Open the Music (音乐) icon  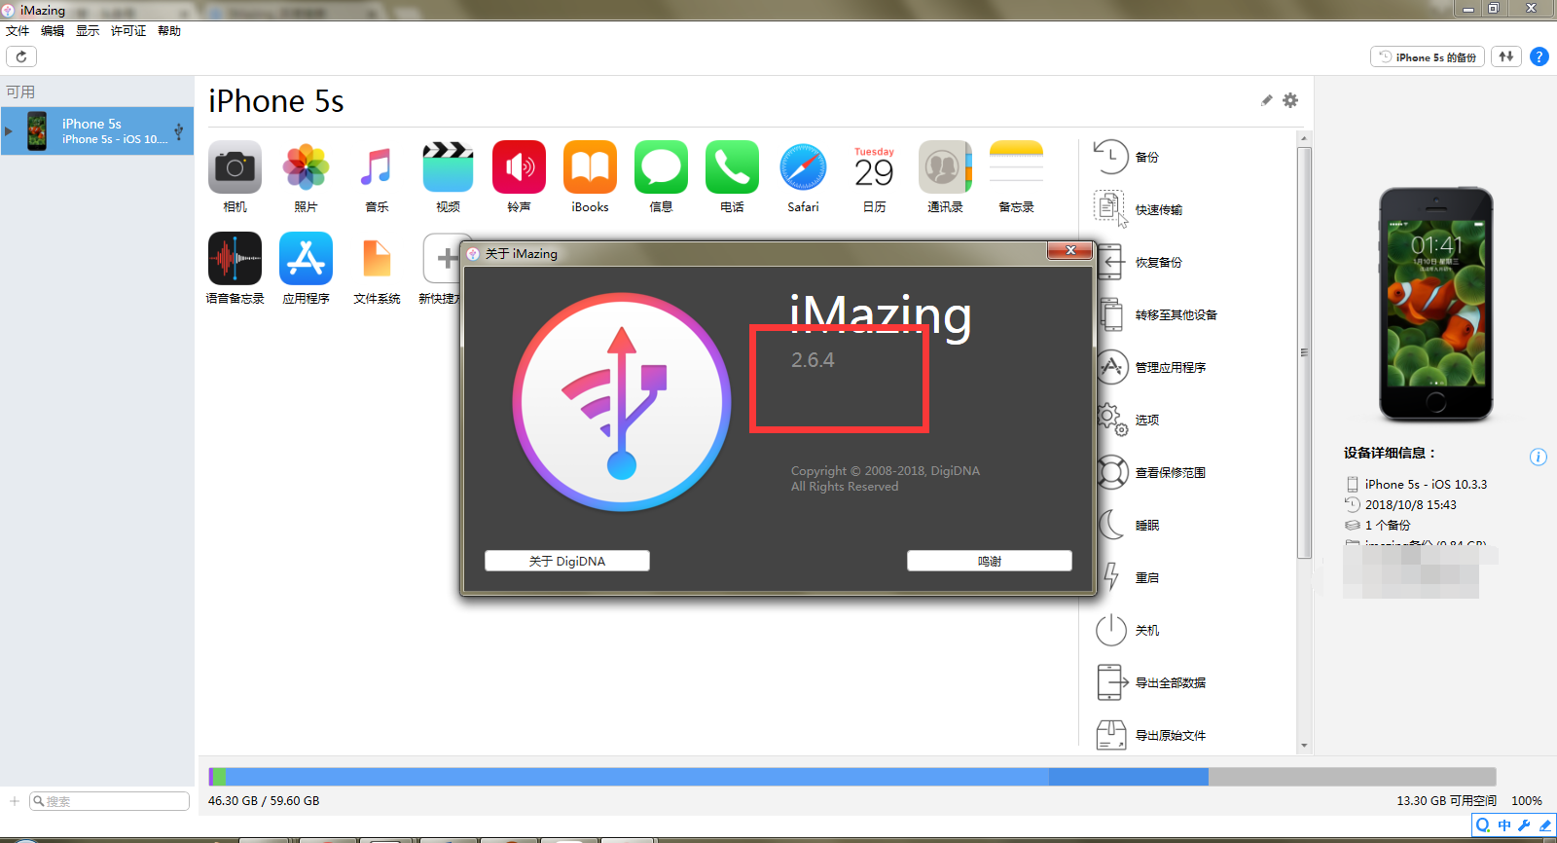pos(377,167)
